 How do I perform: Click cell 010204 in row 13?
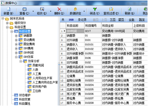93,85
